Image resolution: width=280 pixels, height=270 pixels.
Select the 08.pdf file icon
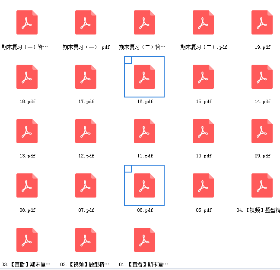click(27, 185)
